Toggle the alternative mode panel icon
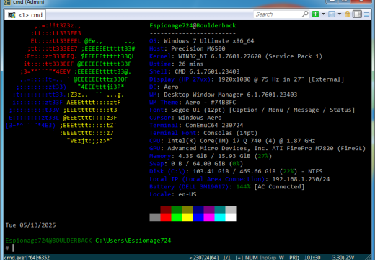The height and width of the screenshot is (260, 375). click(x=357, y=14)
